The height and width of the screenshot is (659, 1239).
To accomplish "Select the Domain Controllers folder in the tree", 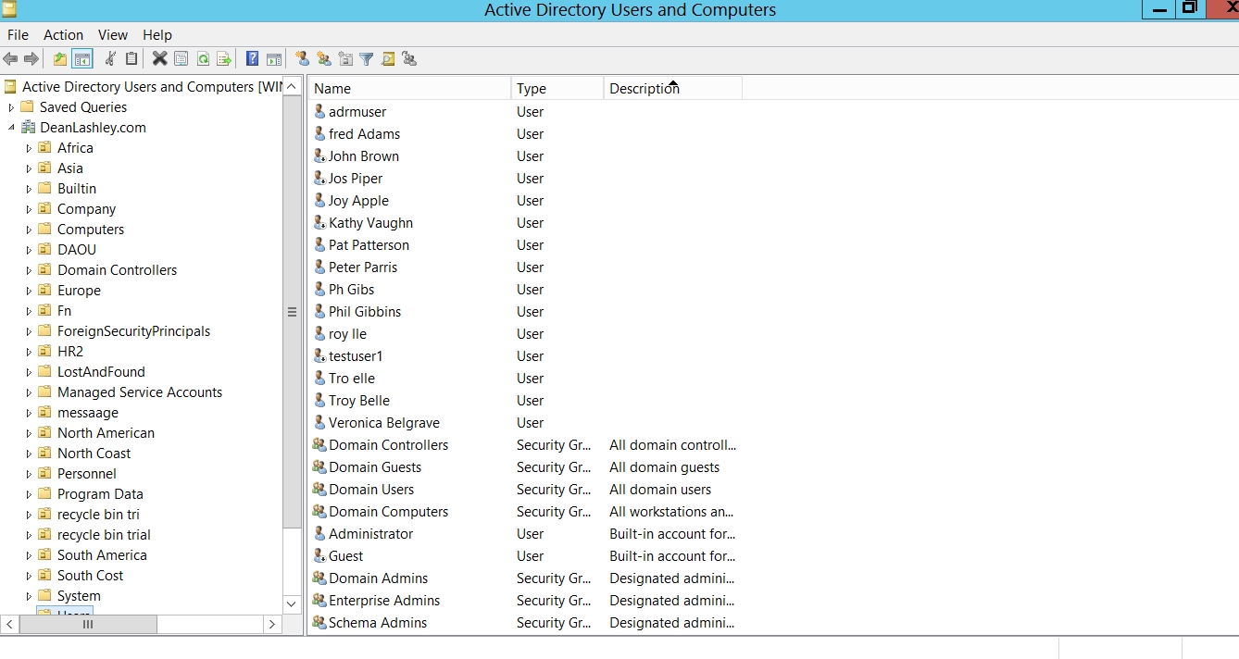I will point(117,270).
